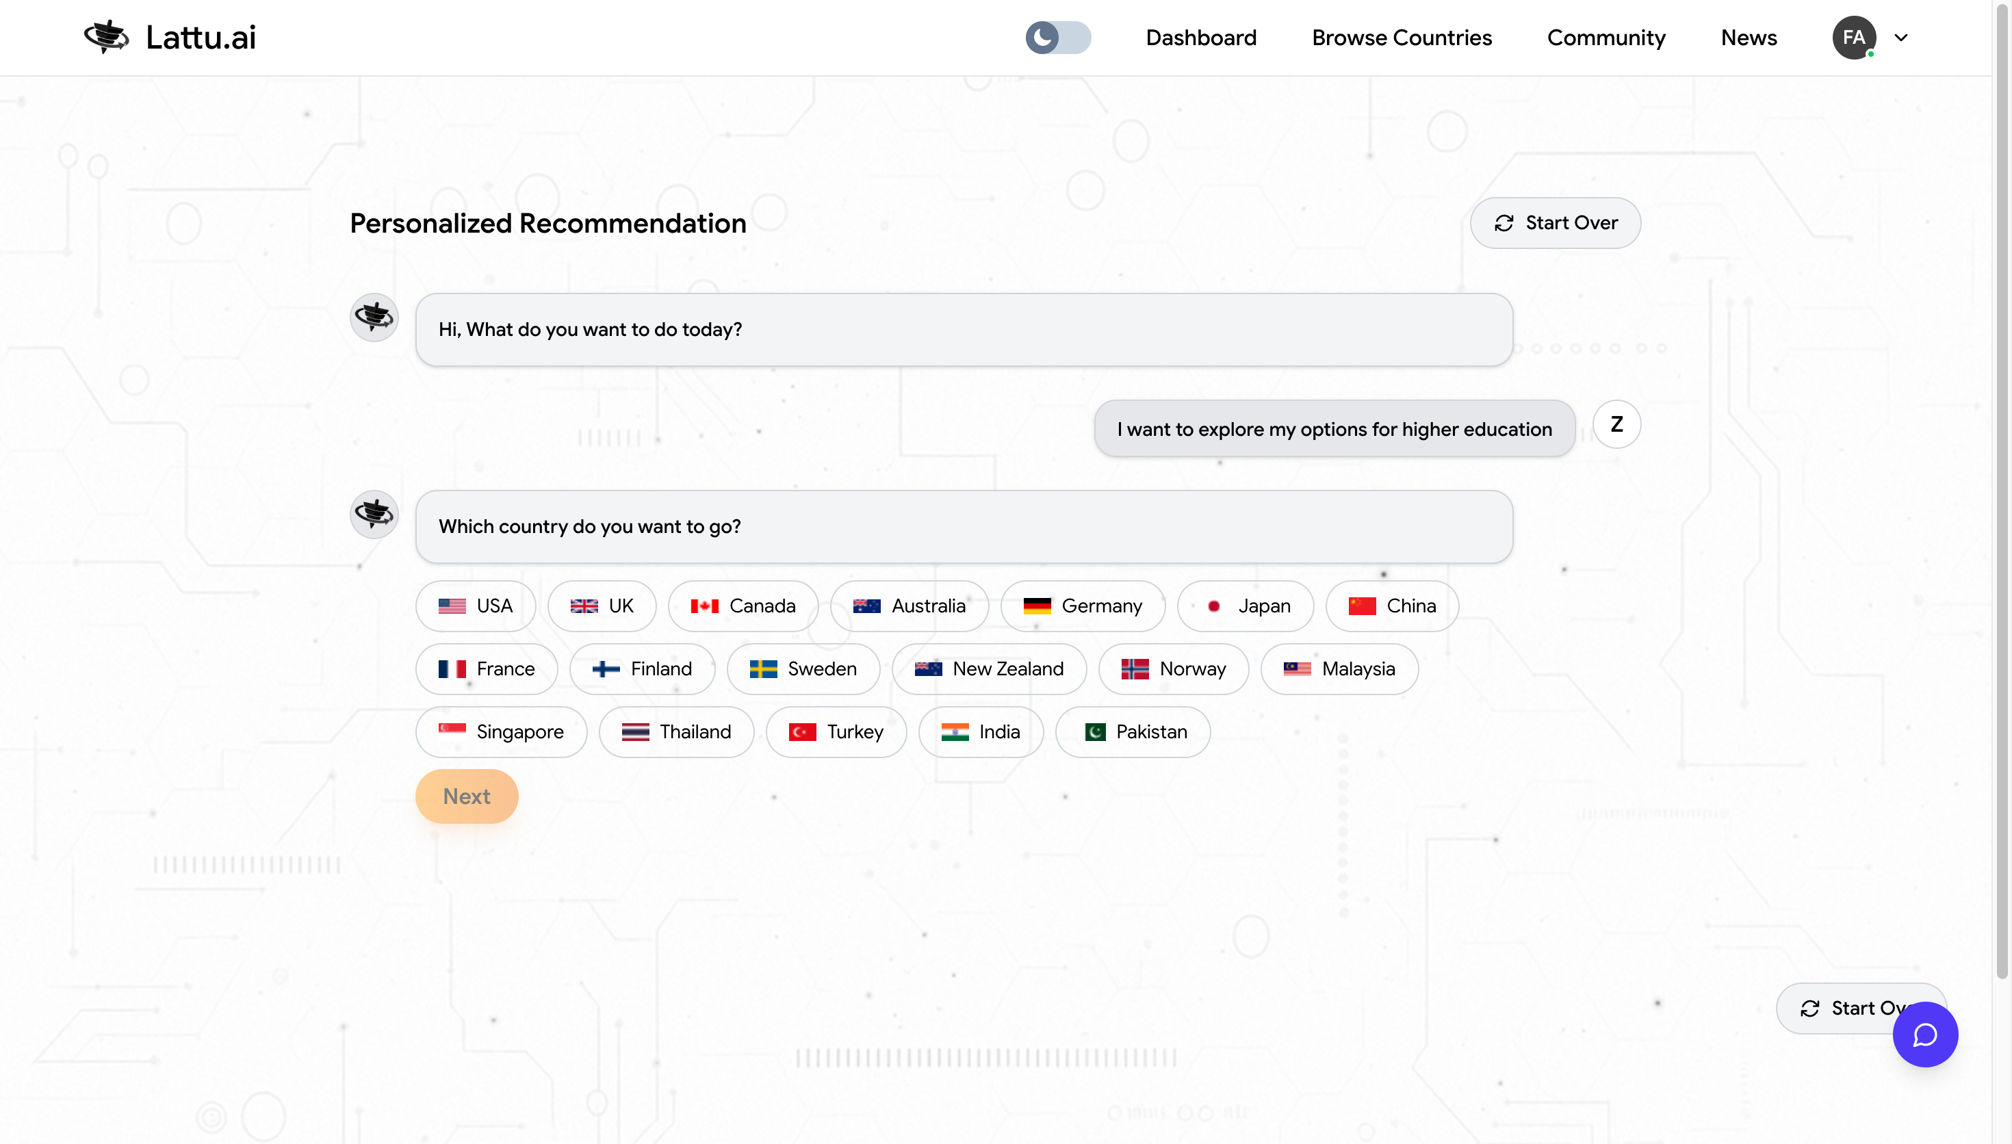Toggle dark mode switch
Image resolution: width=2012 pixels, height=1144 pixels.
point(1057,37)
